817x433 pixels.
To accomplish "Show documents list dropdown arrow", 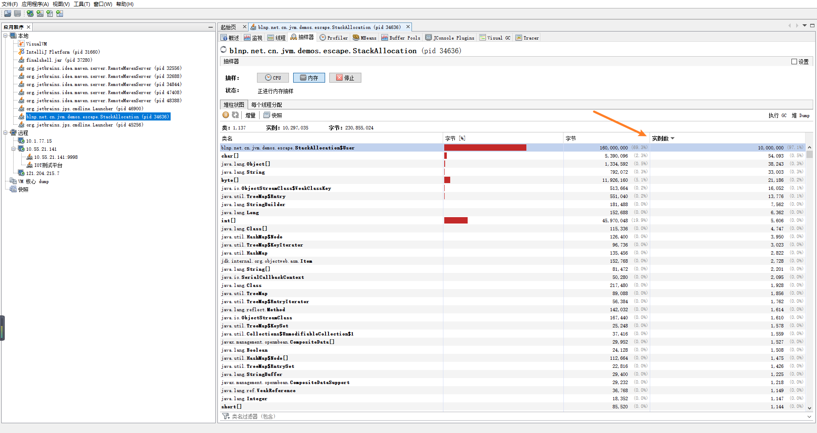I will [805, 26].
